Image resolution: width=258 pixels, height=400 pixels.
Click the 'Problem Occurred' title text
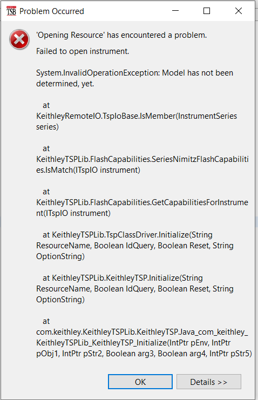click(52, 11)
